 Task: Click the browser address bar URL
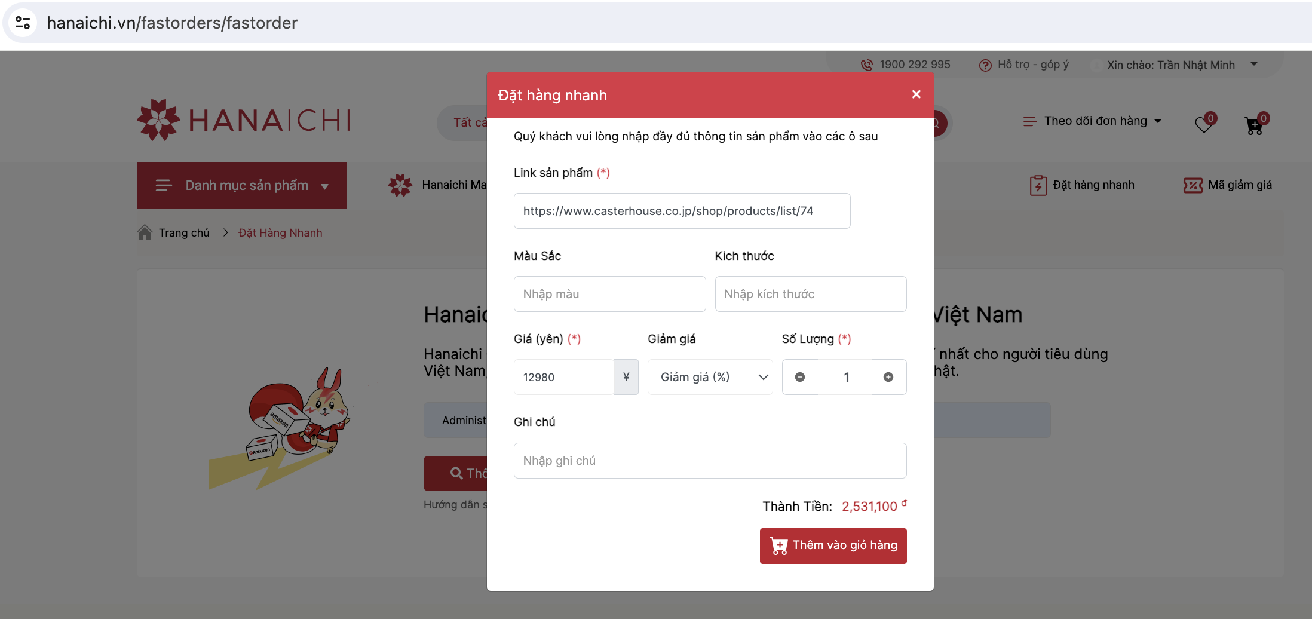172,23
